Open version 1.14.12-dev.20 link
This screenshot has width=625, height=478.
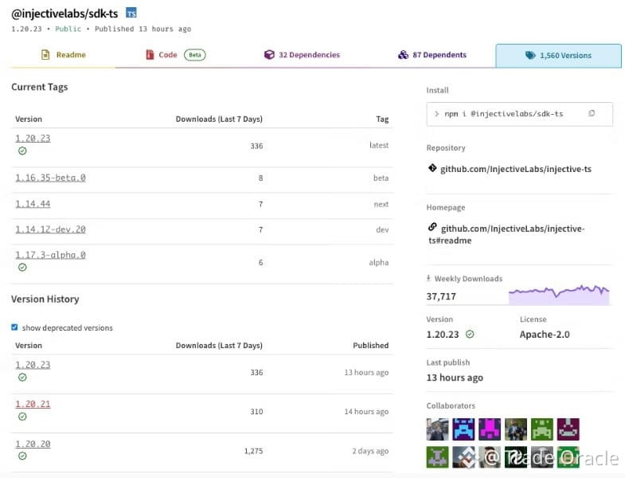coord(50,229)
